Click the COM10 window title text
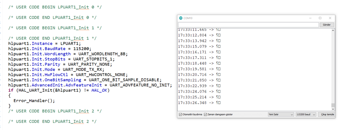347x130 pixels. 188,18
